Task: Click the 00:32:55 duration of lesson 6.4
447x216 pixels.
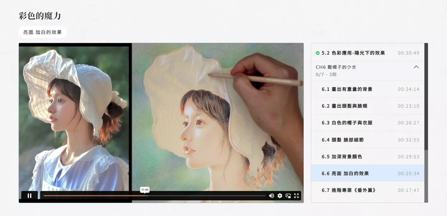Action: click(408, 140)
